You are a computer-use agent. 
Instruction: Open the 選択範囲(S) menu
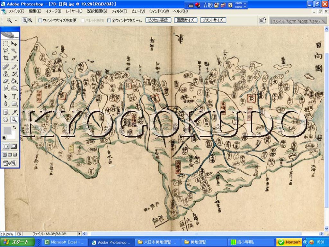pos(97,11)
